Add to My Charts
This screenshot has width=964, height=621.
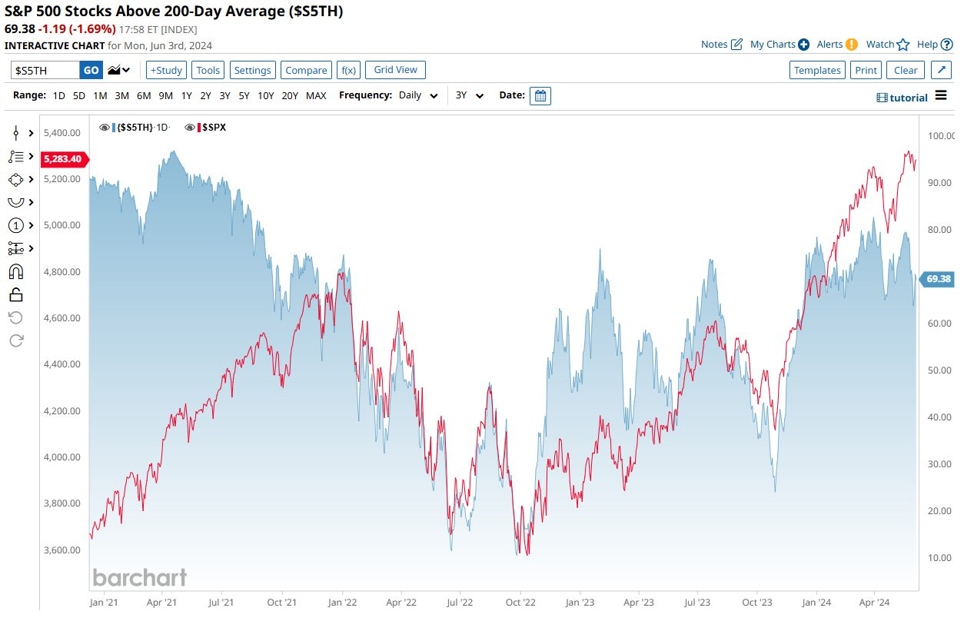click(780, 45)
